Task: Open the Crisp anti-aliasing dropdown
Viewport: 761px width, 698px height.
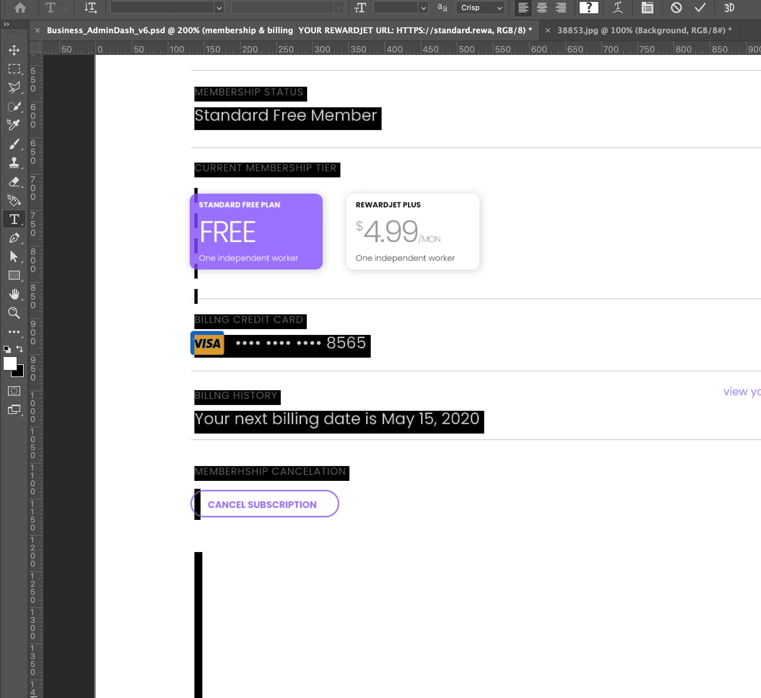Action: pos(480,8)
